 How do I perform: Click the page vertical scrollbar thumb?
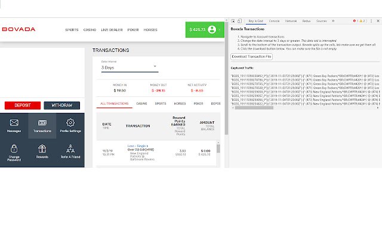click(226, 78)
